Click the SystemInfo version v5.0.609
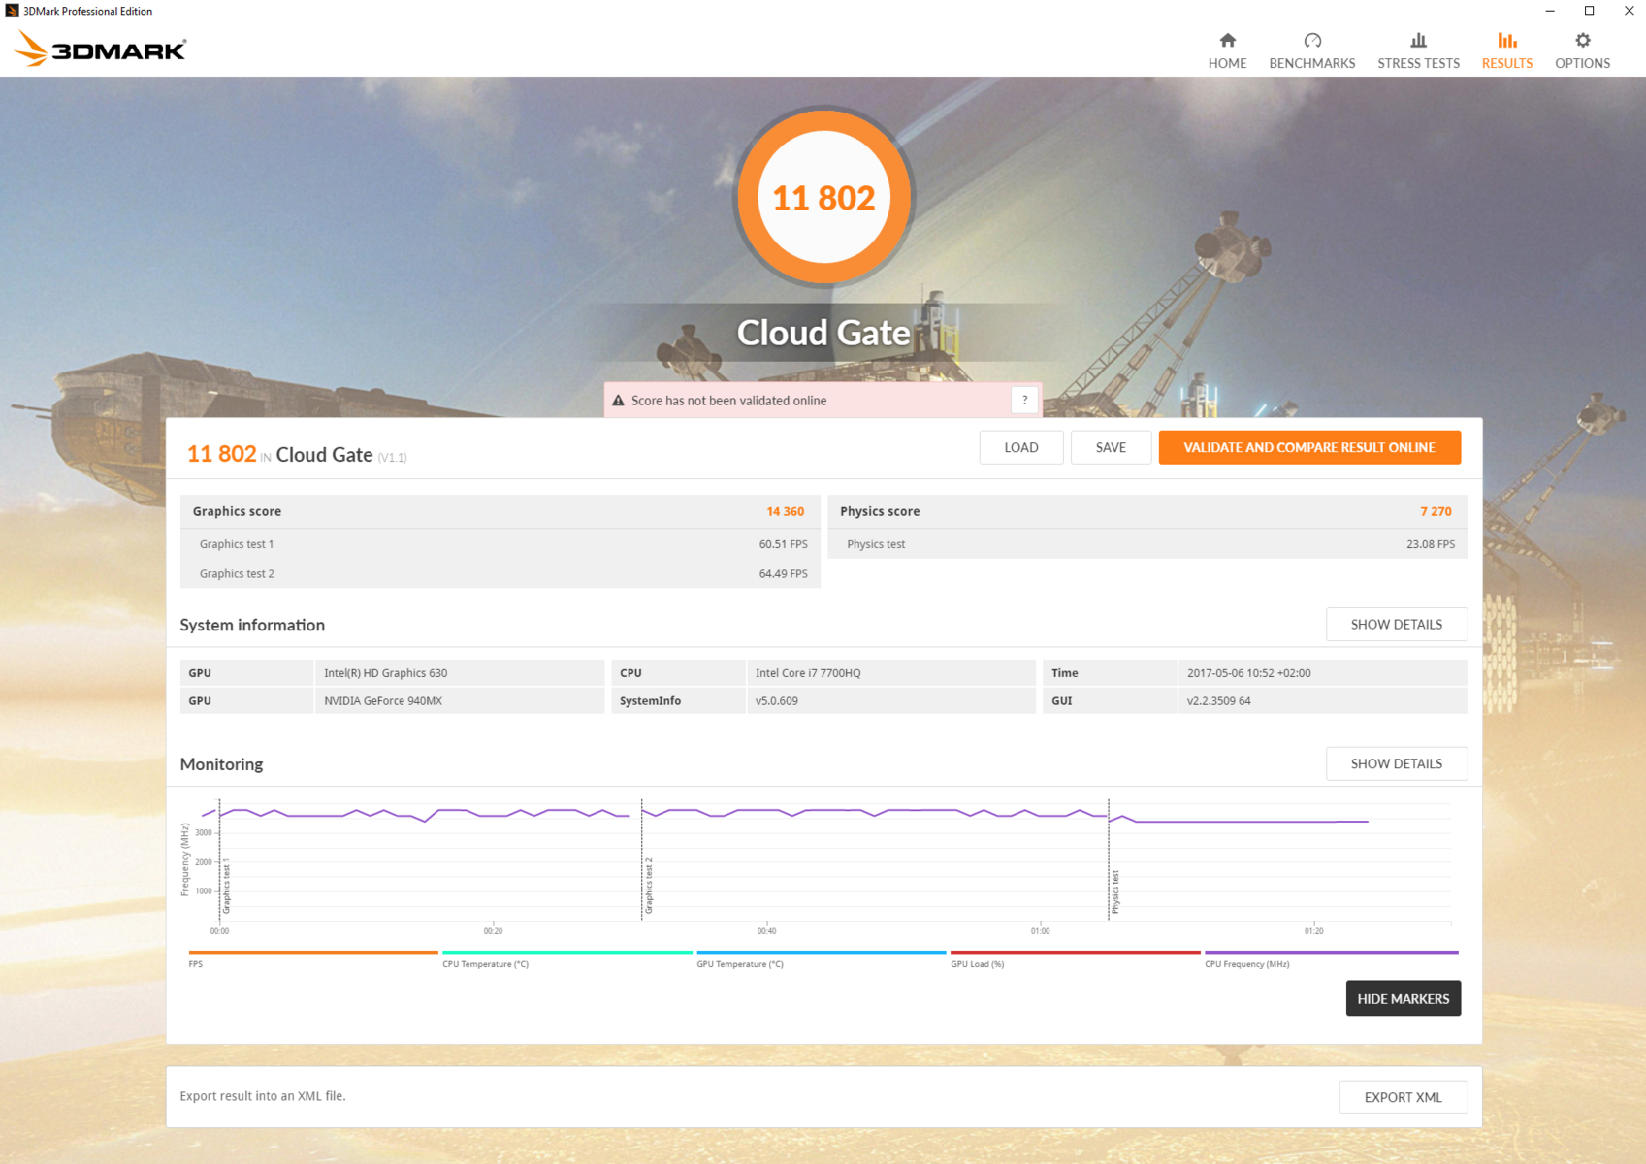1646x1164 pixels. (x=777, y=700)
